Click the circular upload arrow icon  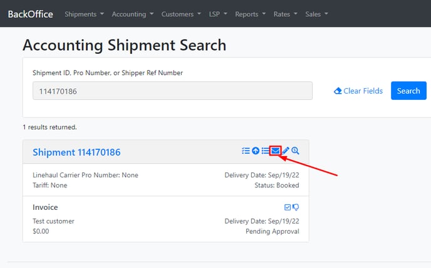pos(256,151)
